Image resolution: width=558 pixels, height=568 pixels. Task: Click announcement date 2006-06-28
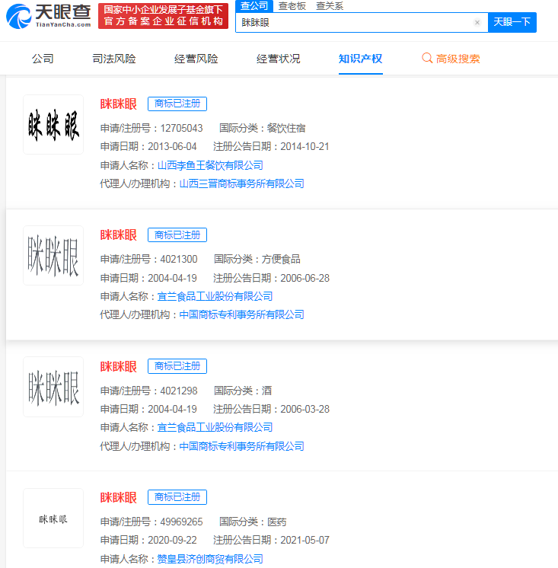[x=305, y=278]
